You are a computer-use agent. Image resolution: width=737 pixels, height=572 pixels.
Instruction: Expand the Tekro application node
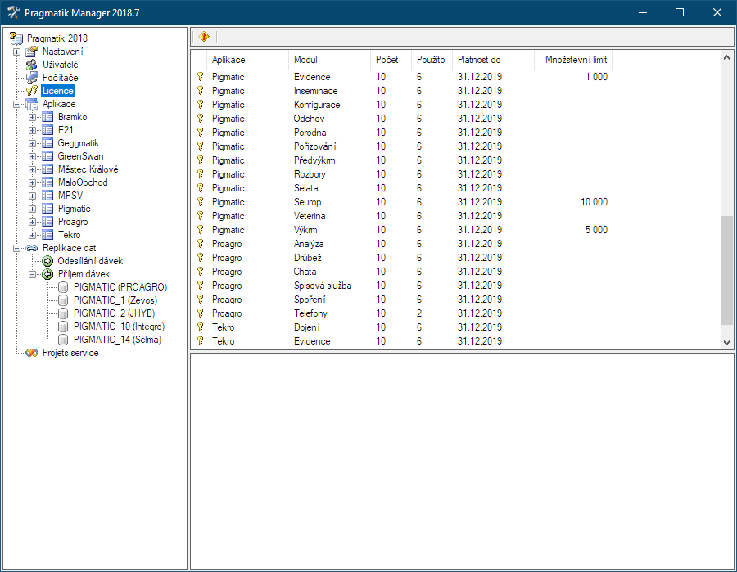33,235
